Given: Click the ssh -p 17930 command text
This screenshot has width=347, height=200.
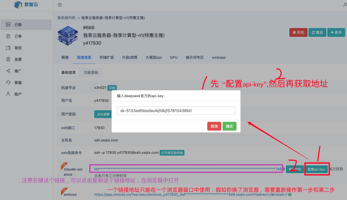Looking at the screenshot, I should [126, 153].
